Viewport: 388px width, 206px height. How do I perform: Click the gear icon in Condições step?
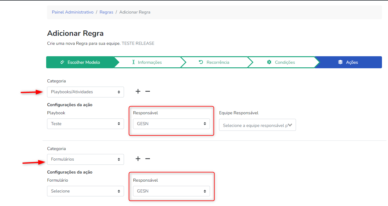pyautogui.click(x=269, y=62)
